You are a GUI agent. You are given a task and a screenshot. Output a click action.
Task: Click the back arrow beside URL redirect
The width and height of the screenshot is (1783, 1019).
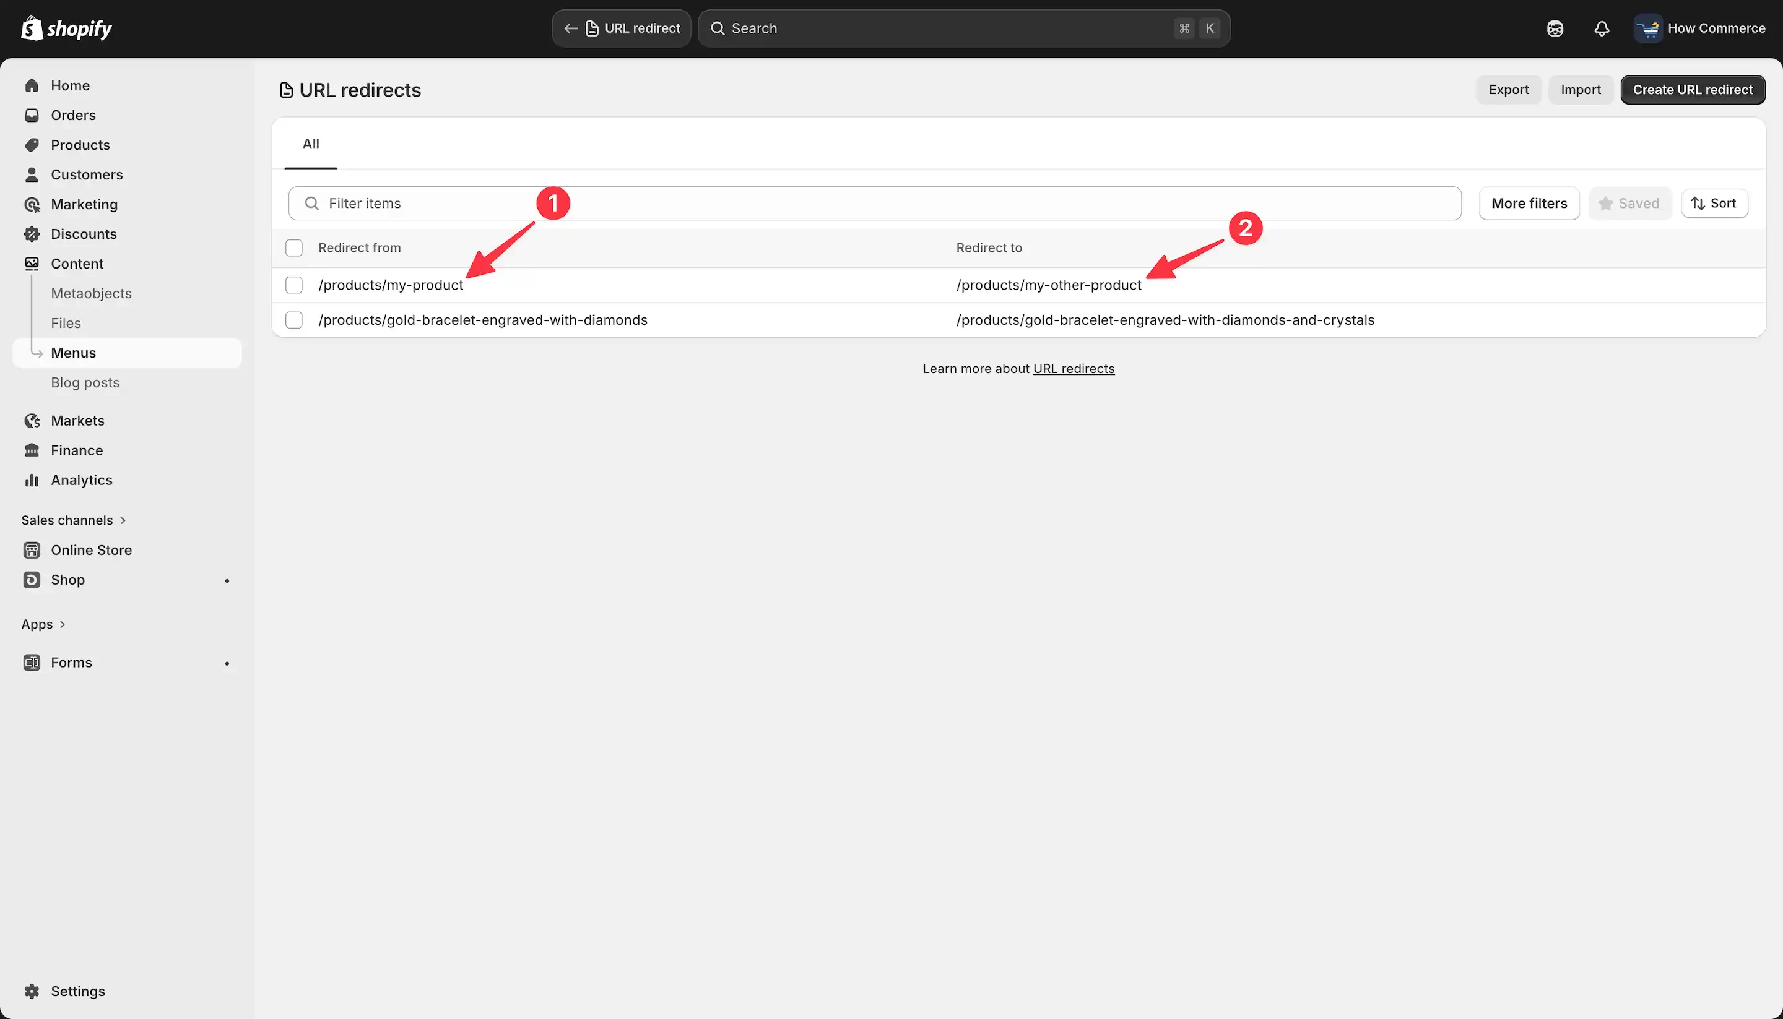571,28
